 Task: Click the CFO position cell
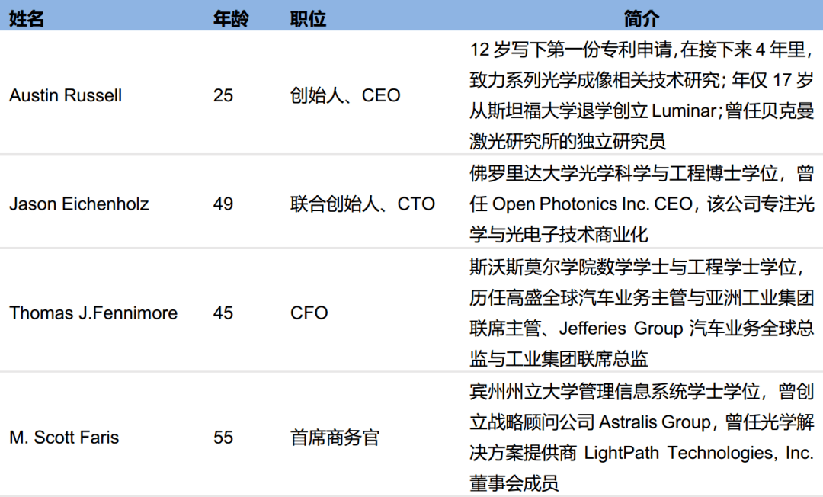309,313
